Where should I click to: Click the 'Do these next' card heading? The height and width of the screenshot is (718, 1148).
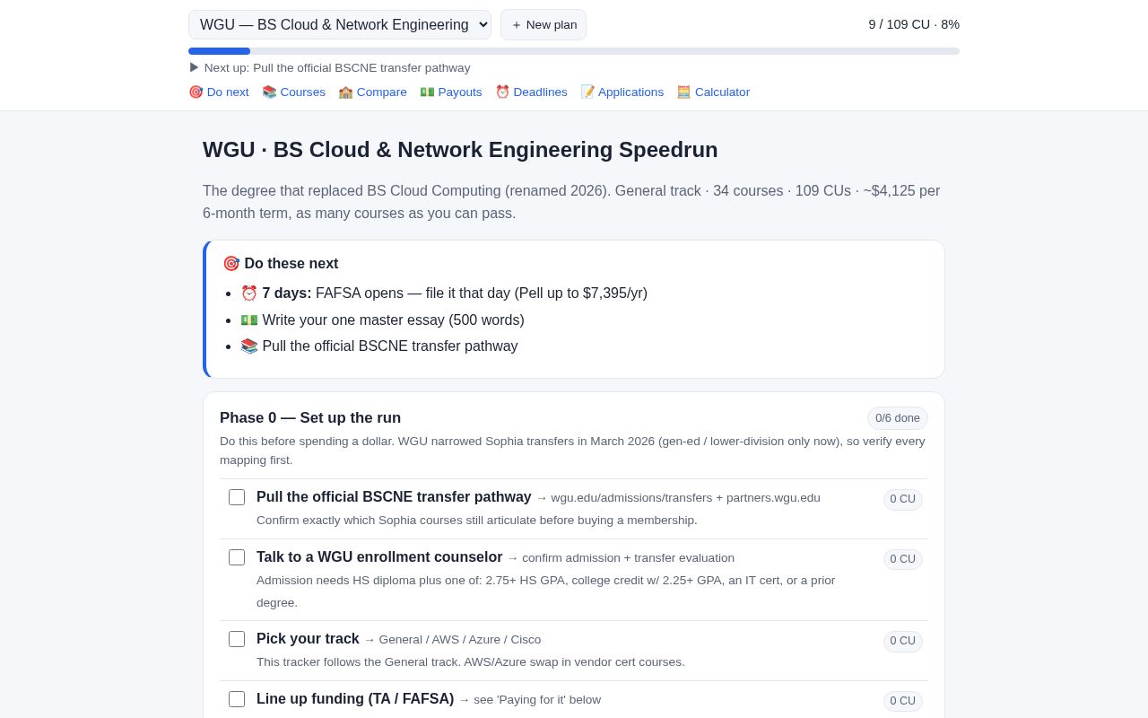281,264
